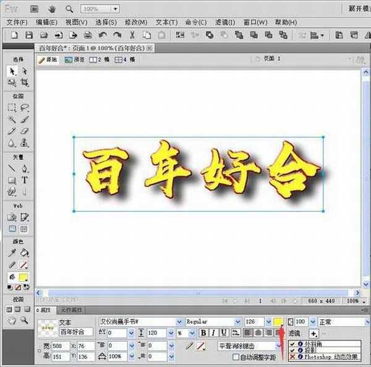Screen dimensions: 371x367
Task: Select the Hand tool in the toolbox
Action: point(12,320)
